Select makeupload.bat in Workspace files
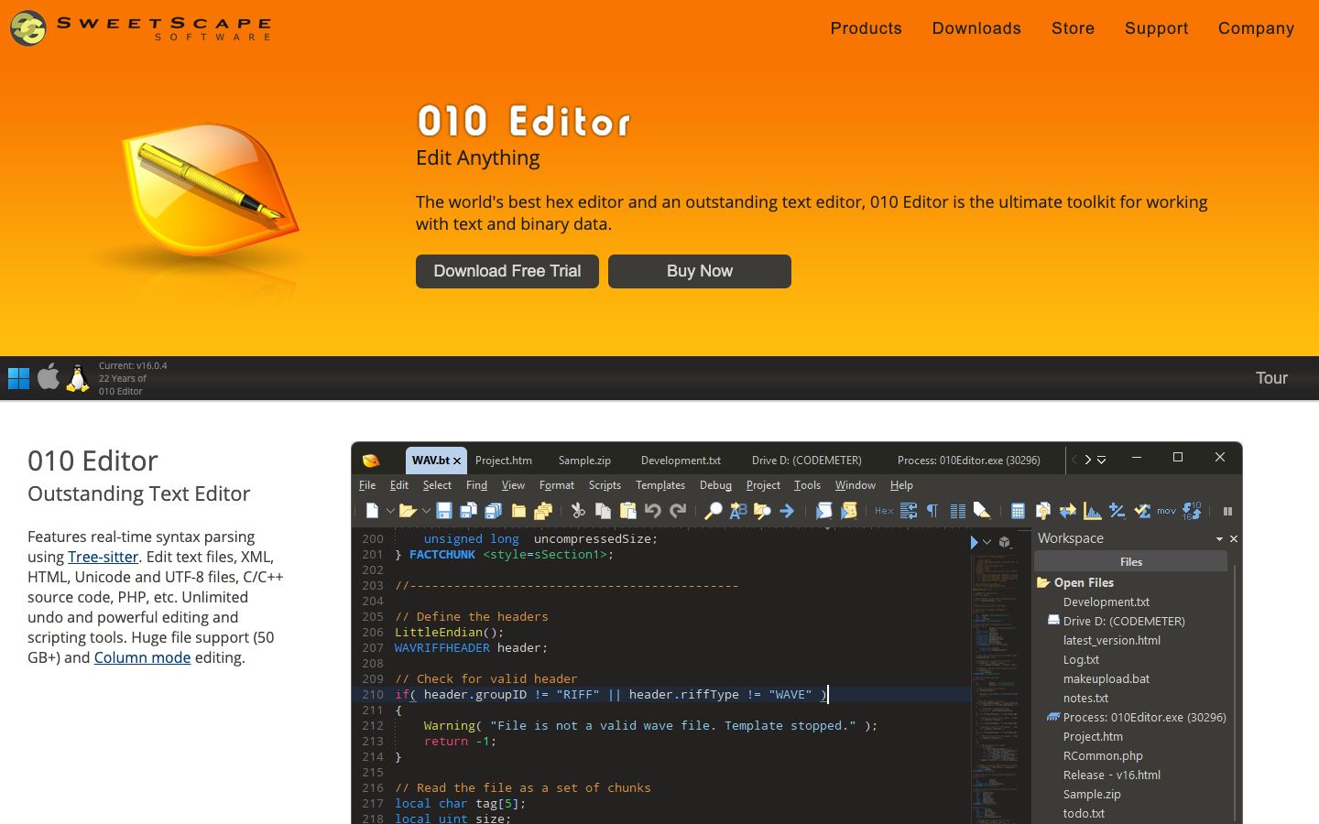The width and height of the screenshot is (1319, 824). [x=1106, y=678]
